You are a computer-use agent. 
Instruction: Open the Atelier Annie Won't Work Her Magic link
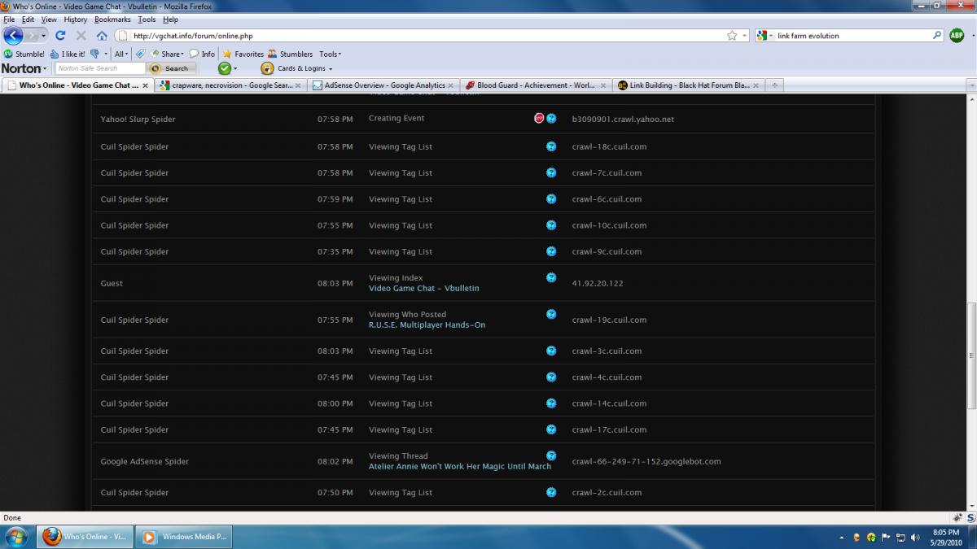459,466
